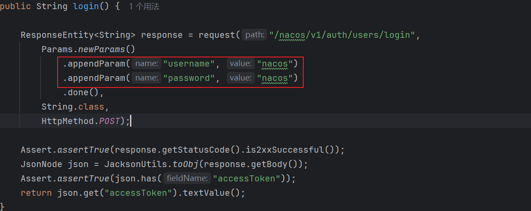
Task: Select the "/nacos/v1/auth/users/login" path string
Action: click(x=343, y=35)
